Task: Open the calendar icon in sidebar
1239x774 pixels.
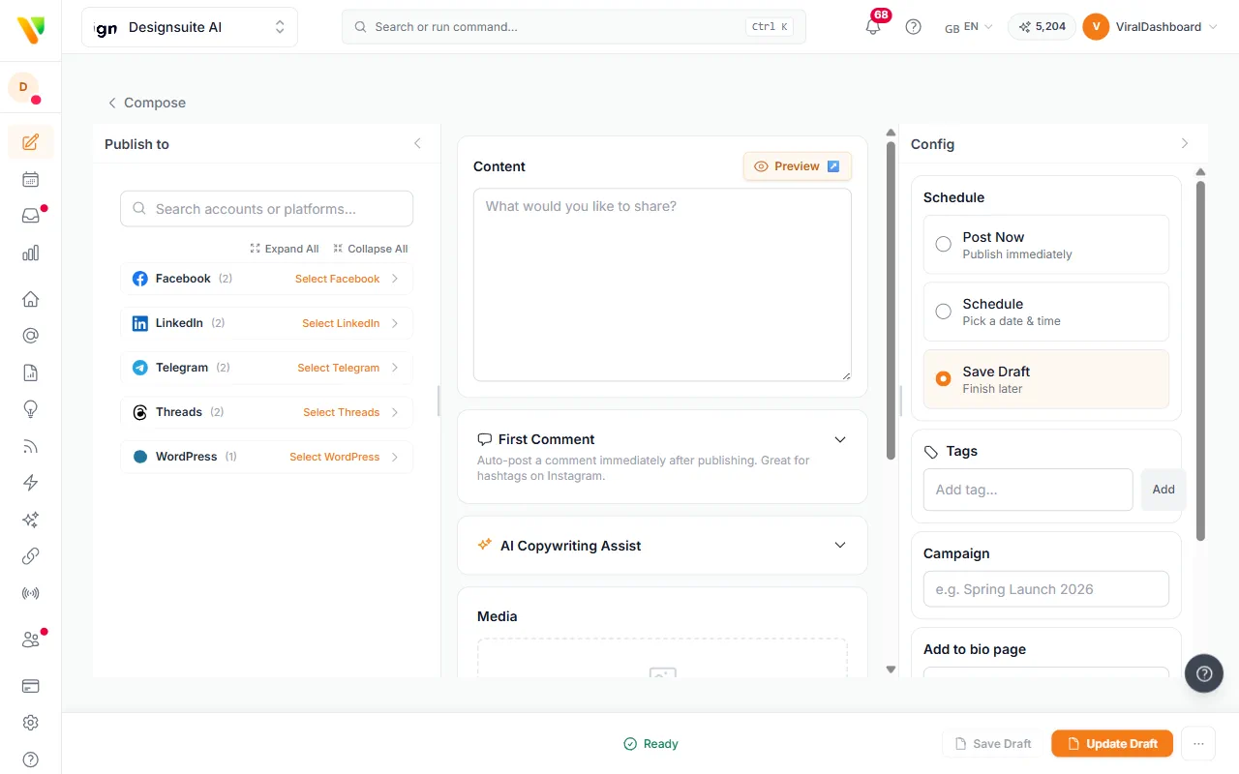Action: tap(30, 179)
